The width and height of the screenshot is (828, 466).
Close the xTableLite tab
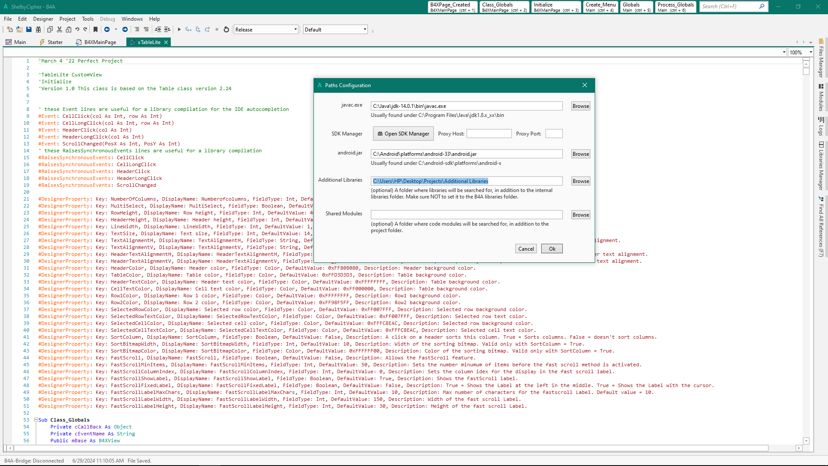tap(166, 42)
